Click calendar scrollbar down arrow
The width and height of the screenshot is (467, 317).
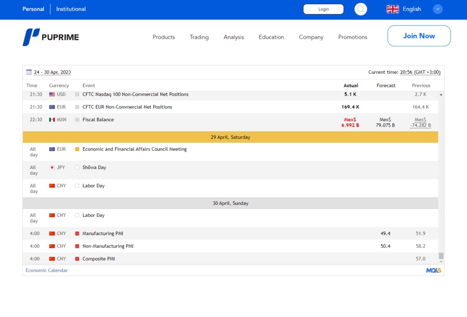pos(441,262)
